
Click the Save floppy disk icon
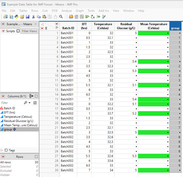[x=27, y=17]
